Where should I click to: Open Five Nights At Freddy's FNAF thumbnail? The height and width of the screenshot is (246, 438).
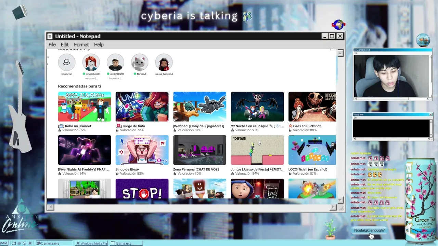(x=85, y=150)
